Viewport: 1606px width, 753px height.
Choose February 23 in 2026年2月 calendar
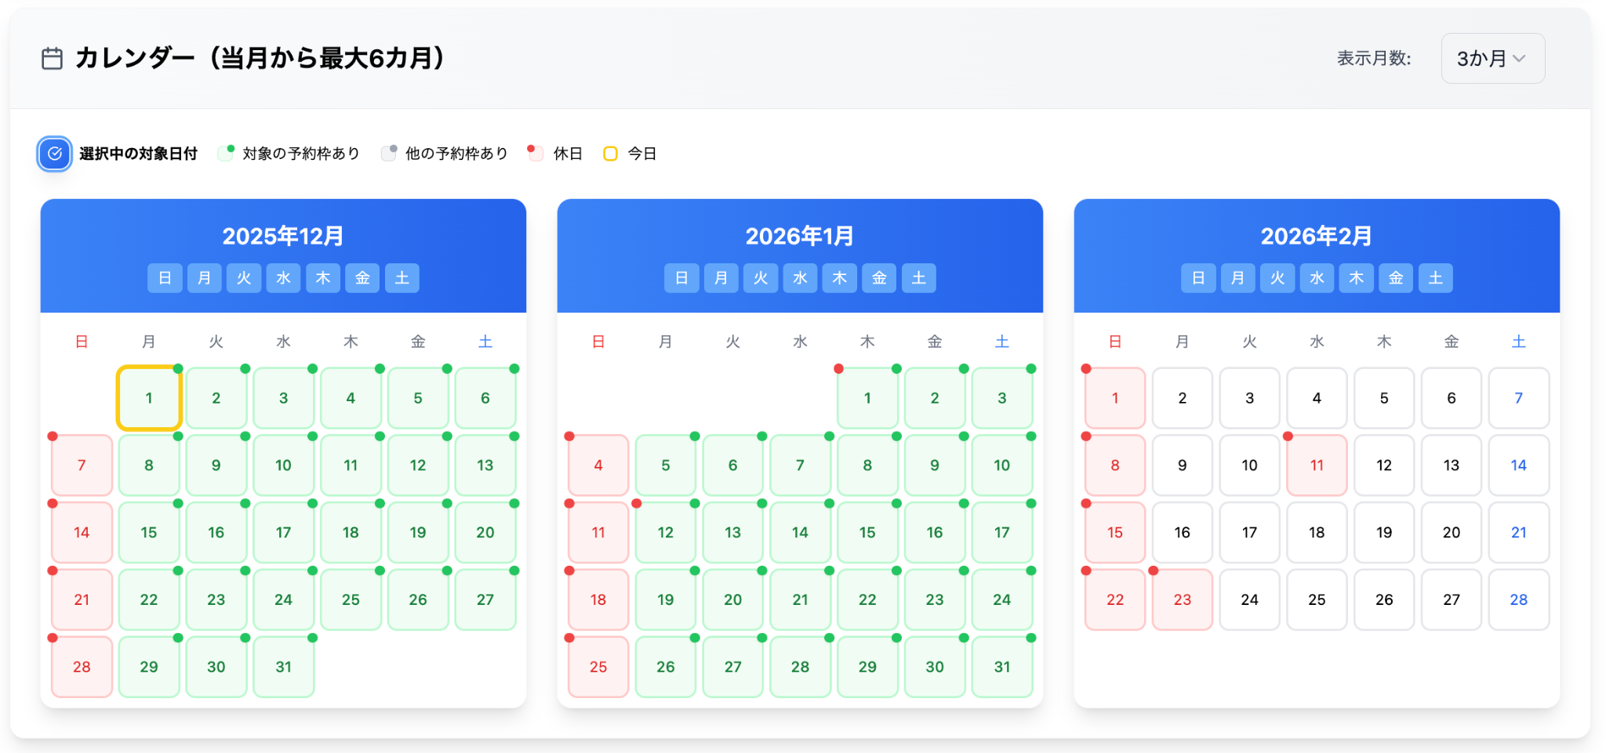[x=1182, y=600]
